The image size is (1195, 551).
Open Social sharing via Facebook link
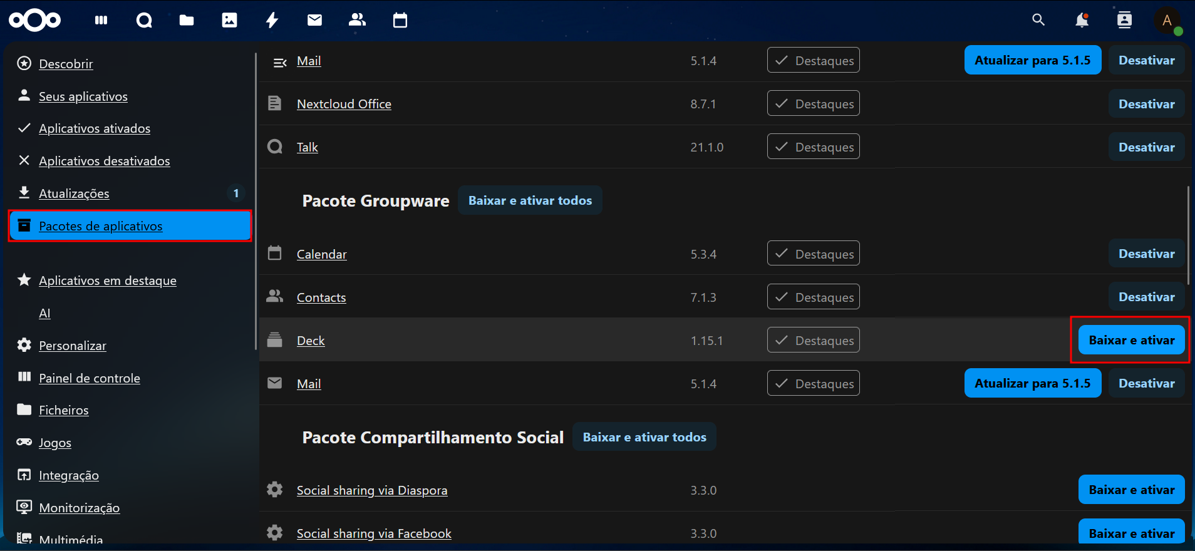pos(374,533)
